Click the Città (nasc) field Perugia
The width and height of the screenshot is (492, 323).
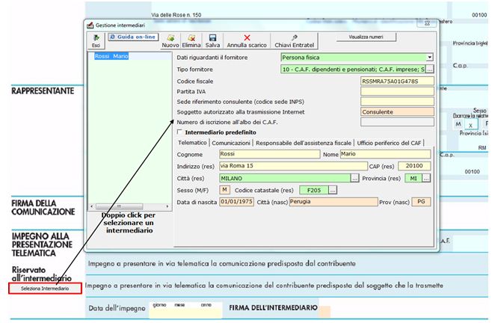(333, 202)
